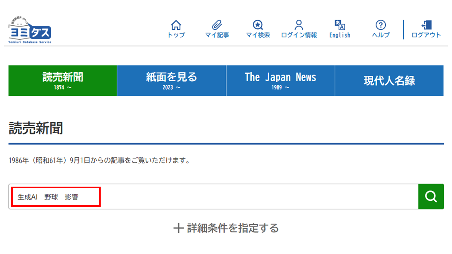
Task: Click the ログアウト text label
Action: [426, 35]
